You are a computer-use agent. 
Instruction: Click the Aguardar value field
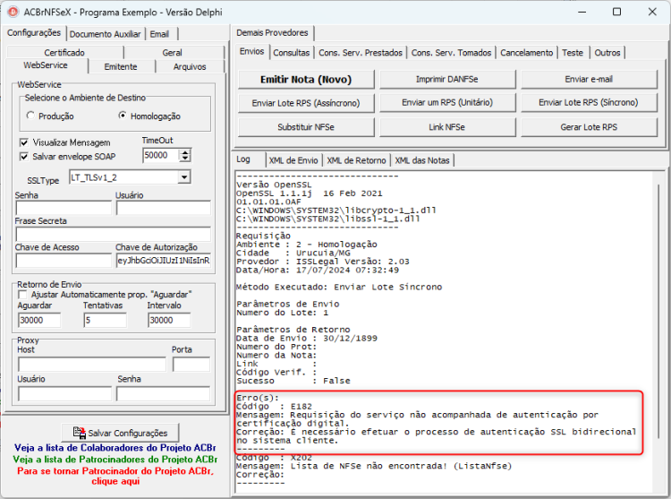(x=39, y=321)
